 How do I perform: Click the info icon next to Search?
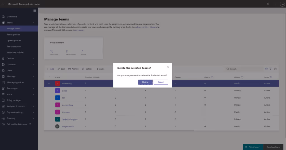(x=266, y=69)
